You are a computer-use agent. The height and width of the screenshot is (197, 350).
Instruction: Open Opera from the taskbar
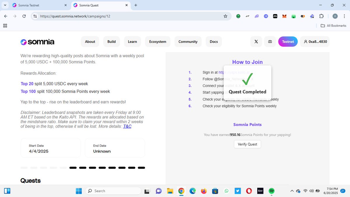coord(249,191)
